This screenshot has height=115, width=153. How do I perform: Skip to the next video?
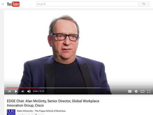[x=23, y=91]
